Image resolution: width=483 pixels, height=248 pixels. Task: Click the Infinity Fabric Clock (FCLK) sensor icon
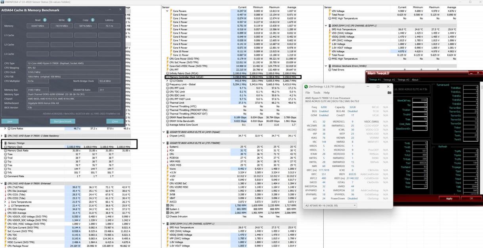tap(167, 74)
